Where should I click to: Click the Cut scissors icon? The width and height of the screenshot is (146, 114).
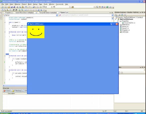pyautogui.click(x=17, y=7)
